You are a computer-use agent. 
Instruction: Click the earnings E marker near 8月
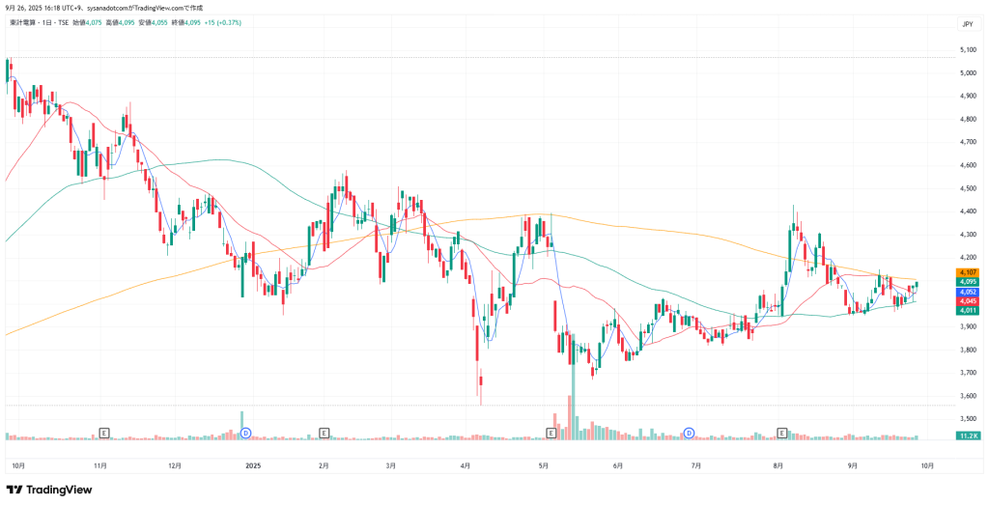781,433
